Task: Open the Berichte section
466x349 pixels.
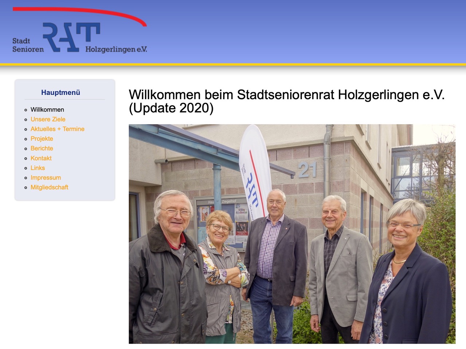Action: (x=42, y=149)
